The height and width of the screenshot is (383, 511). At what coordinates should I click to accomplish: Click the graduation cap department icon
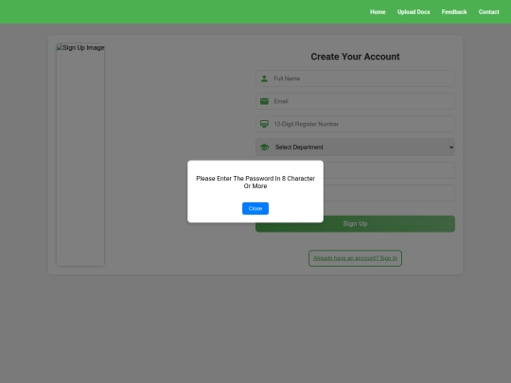click(x=264, y=148)
